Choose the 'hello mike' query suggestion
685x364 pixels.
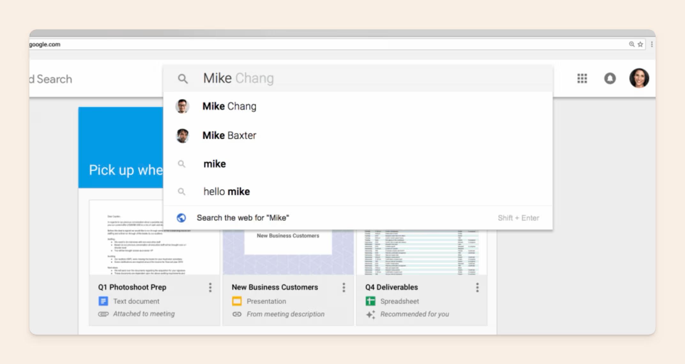(x=358, y=192)
